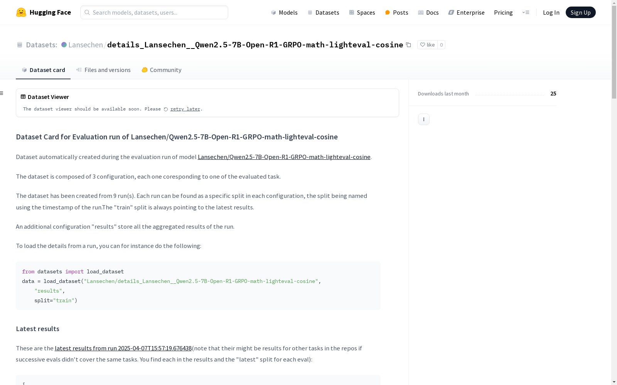Open Datasets in the top navigation
The width and height of the screenshot is (617, 385).
[x=323, y=12]
